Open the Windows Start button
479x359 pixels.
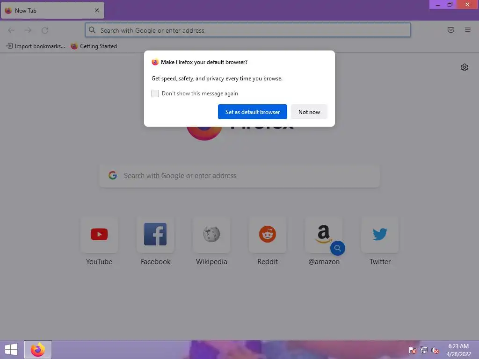click(x=11, y=350)
